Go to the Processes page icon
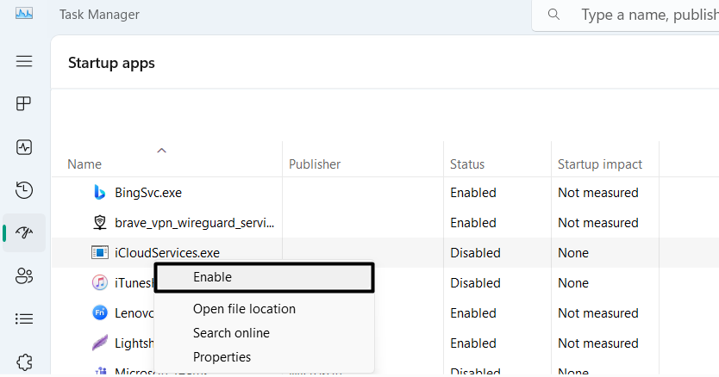Screen dimensions: 719x377 (x=24, y=104)
